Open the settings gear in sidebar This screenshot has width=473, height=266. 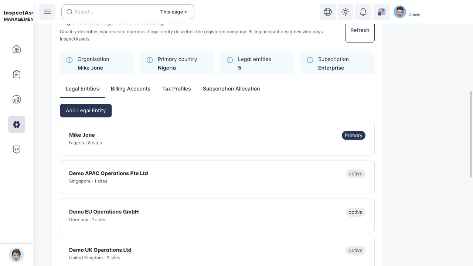tap(17, 125)
